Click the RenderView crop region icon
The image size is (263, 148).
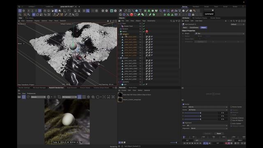coord(59,97)
